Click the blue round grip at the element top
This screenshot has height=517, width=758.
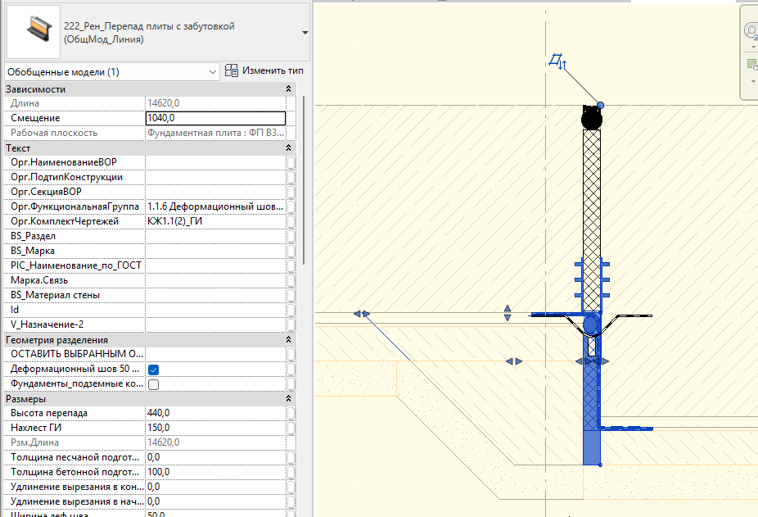[x=601, y=105]
